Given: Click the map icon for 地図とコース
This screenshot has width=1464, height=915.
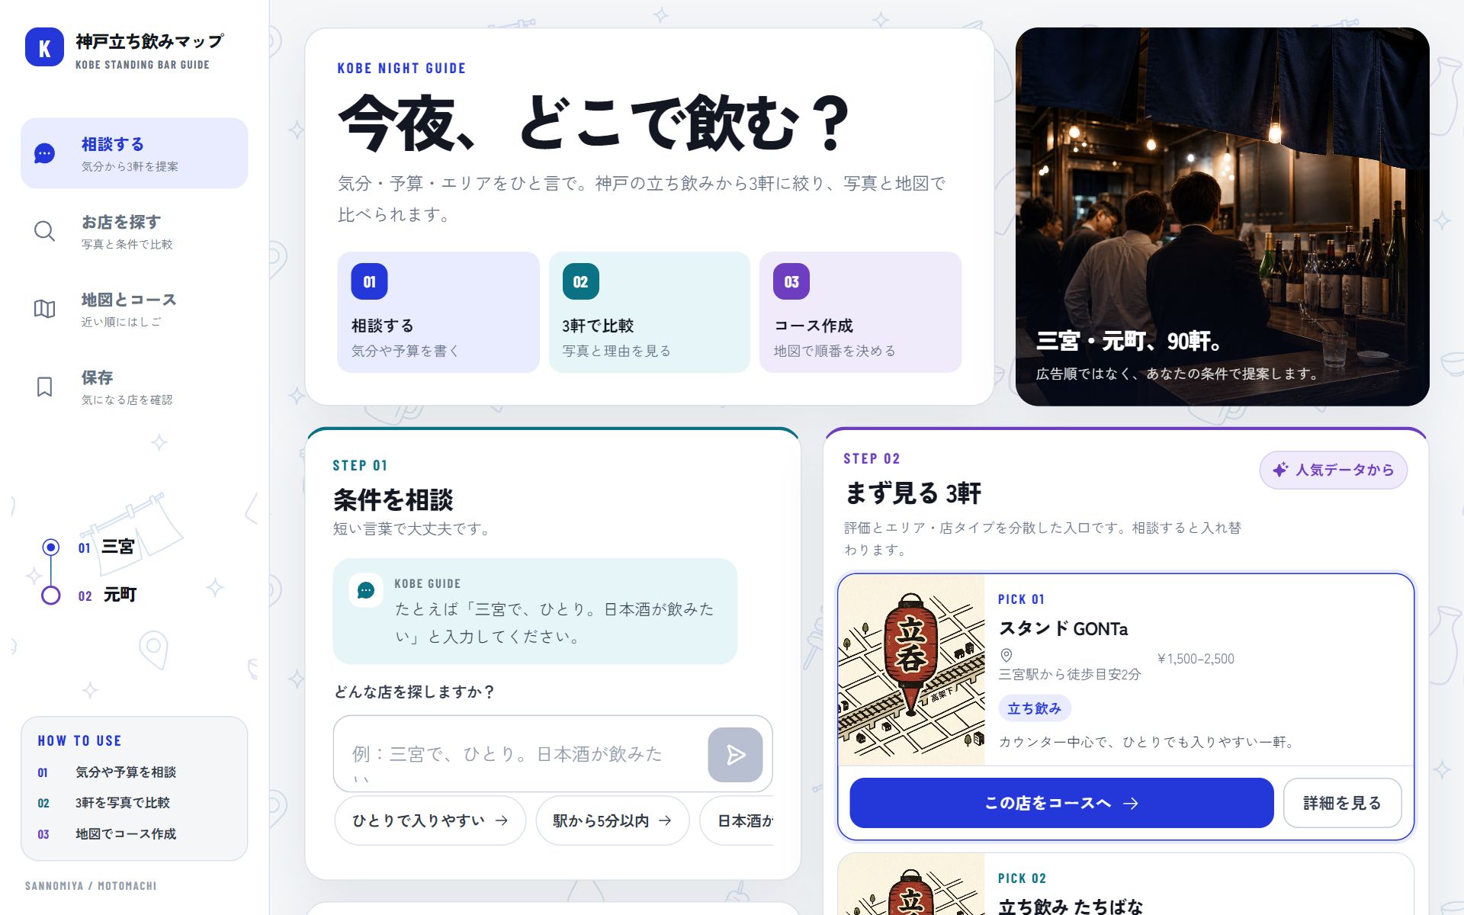Looking at the screenshot, I should [x=45, y=309].
